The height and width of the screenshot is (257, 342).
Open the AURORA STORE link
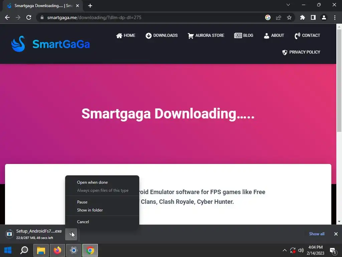click(x=206, y=35)
